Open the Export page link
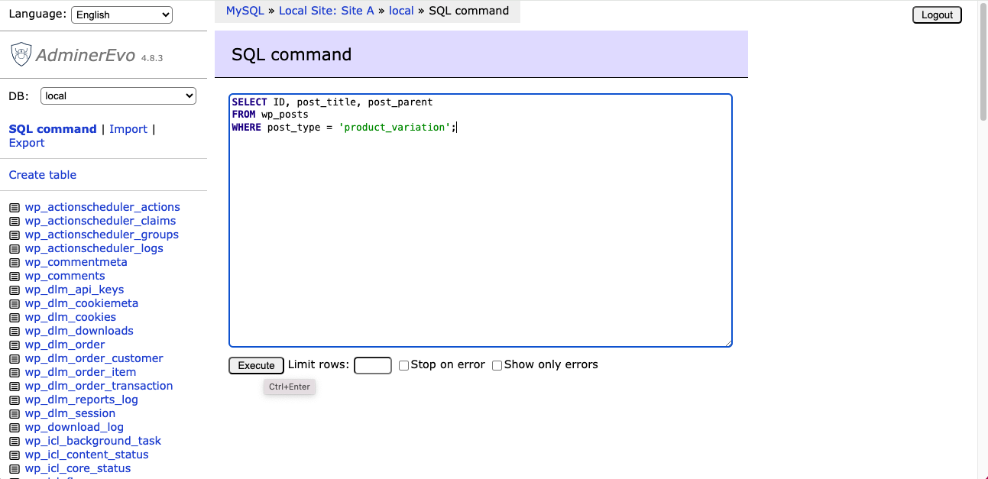Image resolution: width=988 pixels, height=479 pixels. point(27,143)
